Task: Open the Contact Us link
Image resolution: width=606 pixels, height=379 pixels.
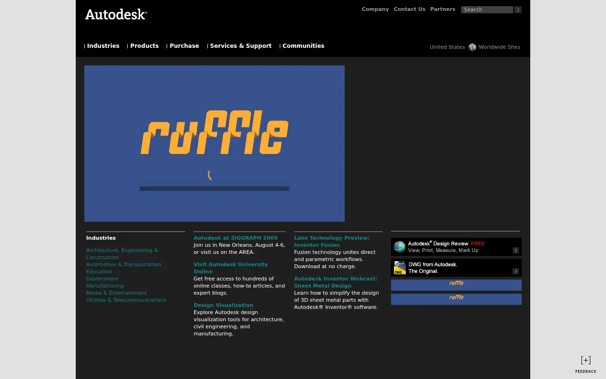Action: [410, 9]
